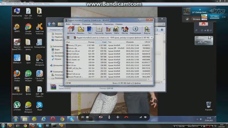Click the Explorer help question-mark icon

[162, 30]
